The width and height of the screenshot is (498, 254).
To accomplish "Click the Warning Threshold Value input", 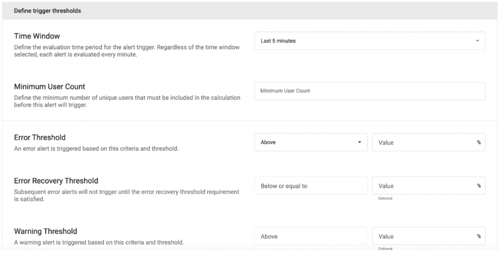I will pyautogui.click(x=423, y=237).
